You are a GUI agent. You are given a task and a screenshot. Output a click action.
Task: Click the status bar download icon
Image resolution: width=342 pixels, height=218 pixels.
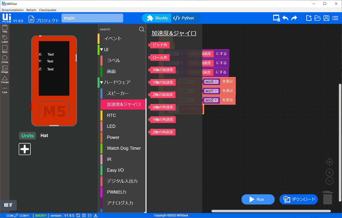click(x=95, y=215)
